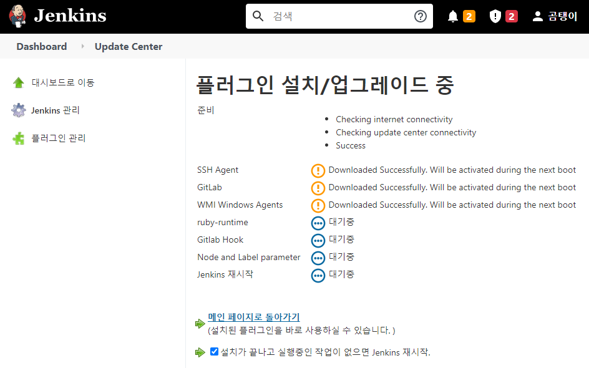Select 대시보드로 이동 in sidebar
589x368 pixels.
[63, 82]
